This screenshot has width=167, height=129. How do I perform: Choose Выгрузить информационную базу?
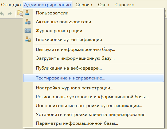94,50
